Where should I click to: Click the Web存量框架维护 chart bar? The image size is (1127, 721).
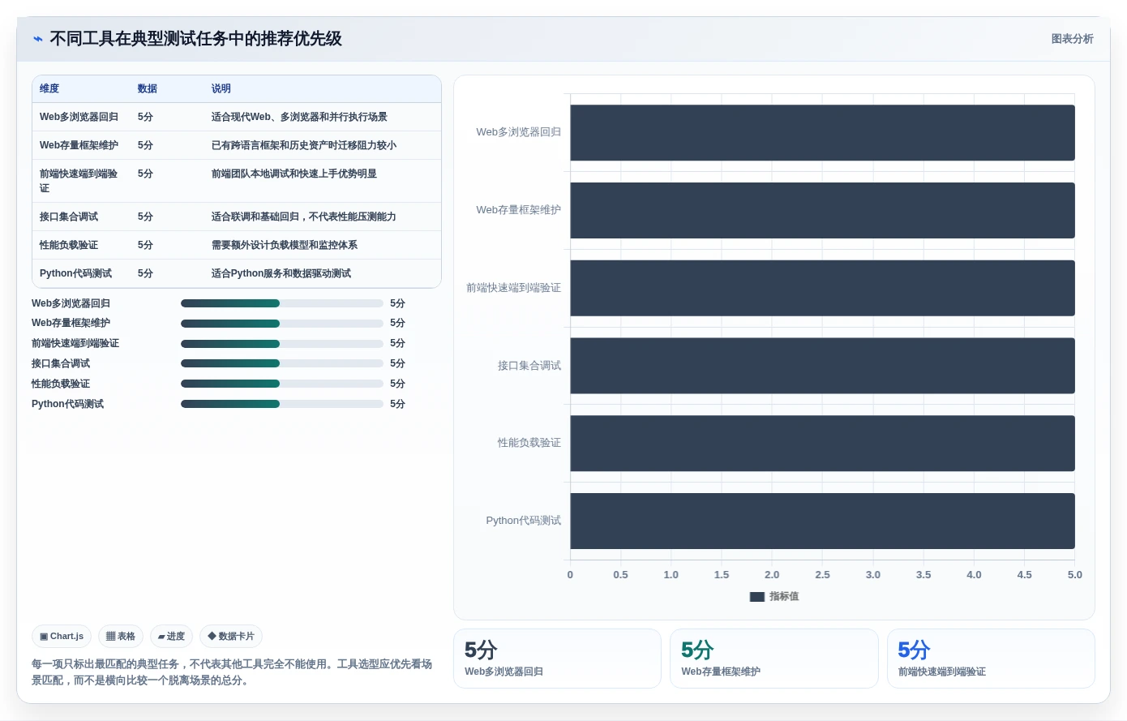[822, 210]
